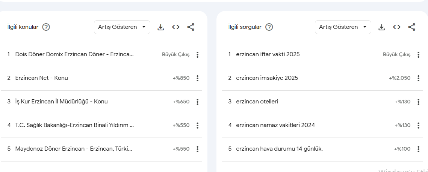This screenshot has height=172, width=428.
Task: Open erzincan hava durumu 14 günlük query
Action: click(x=322, y=149)
